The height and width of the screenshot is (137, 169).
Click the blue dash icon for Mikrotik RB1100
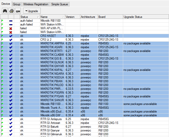point(11,21)
